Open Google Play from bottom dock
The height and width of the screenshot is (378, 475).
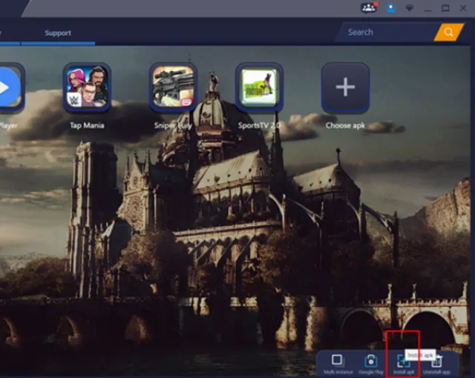[371, 360]
